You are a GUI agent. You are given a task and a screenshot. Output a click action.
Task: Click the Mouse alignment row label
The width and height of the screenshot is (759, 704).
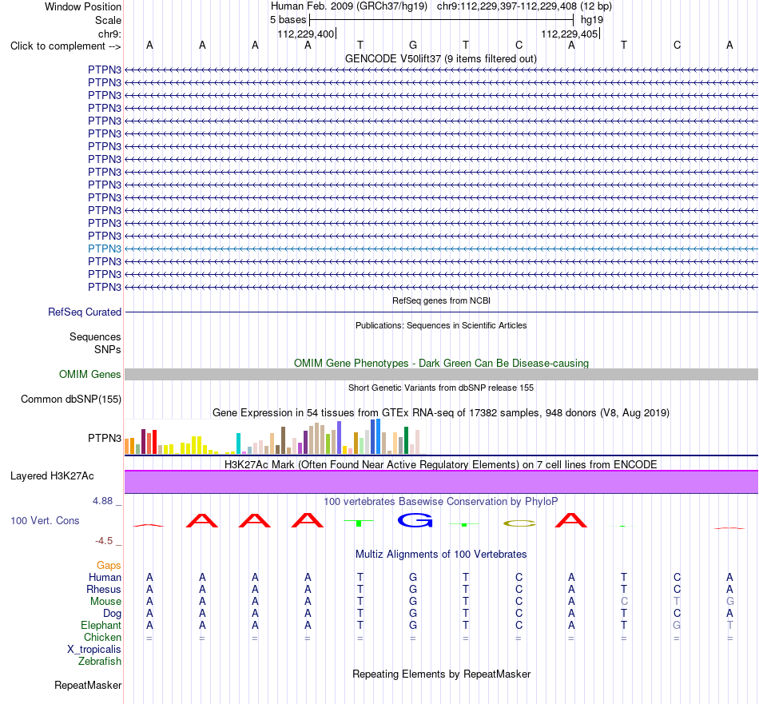(x=105, y=602)
